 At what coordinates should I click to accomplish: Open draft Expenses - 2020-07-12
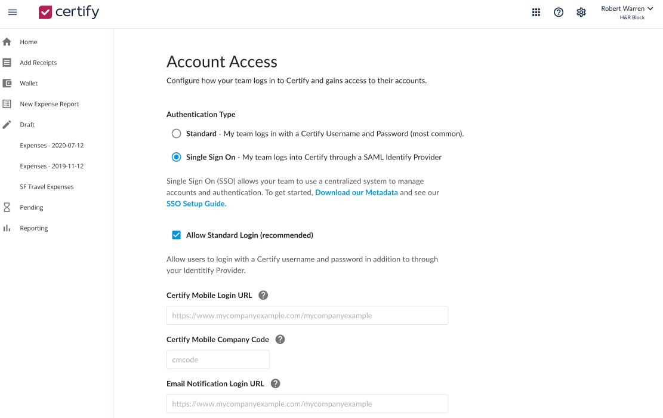pyautogui.click(x=51, y=146)
